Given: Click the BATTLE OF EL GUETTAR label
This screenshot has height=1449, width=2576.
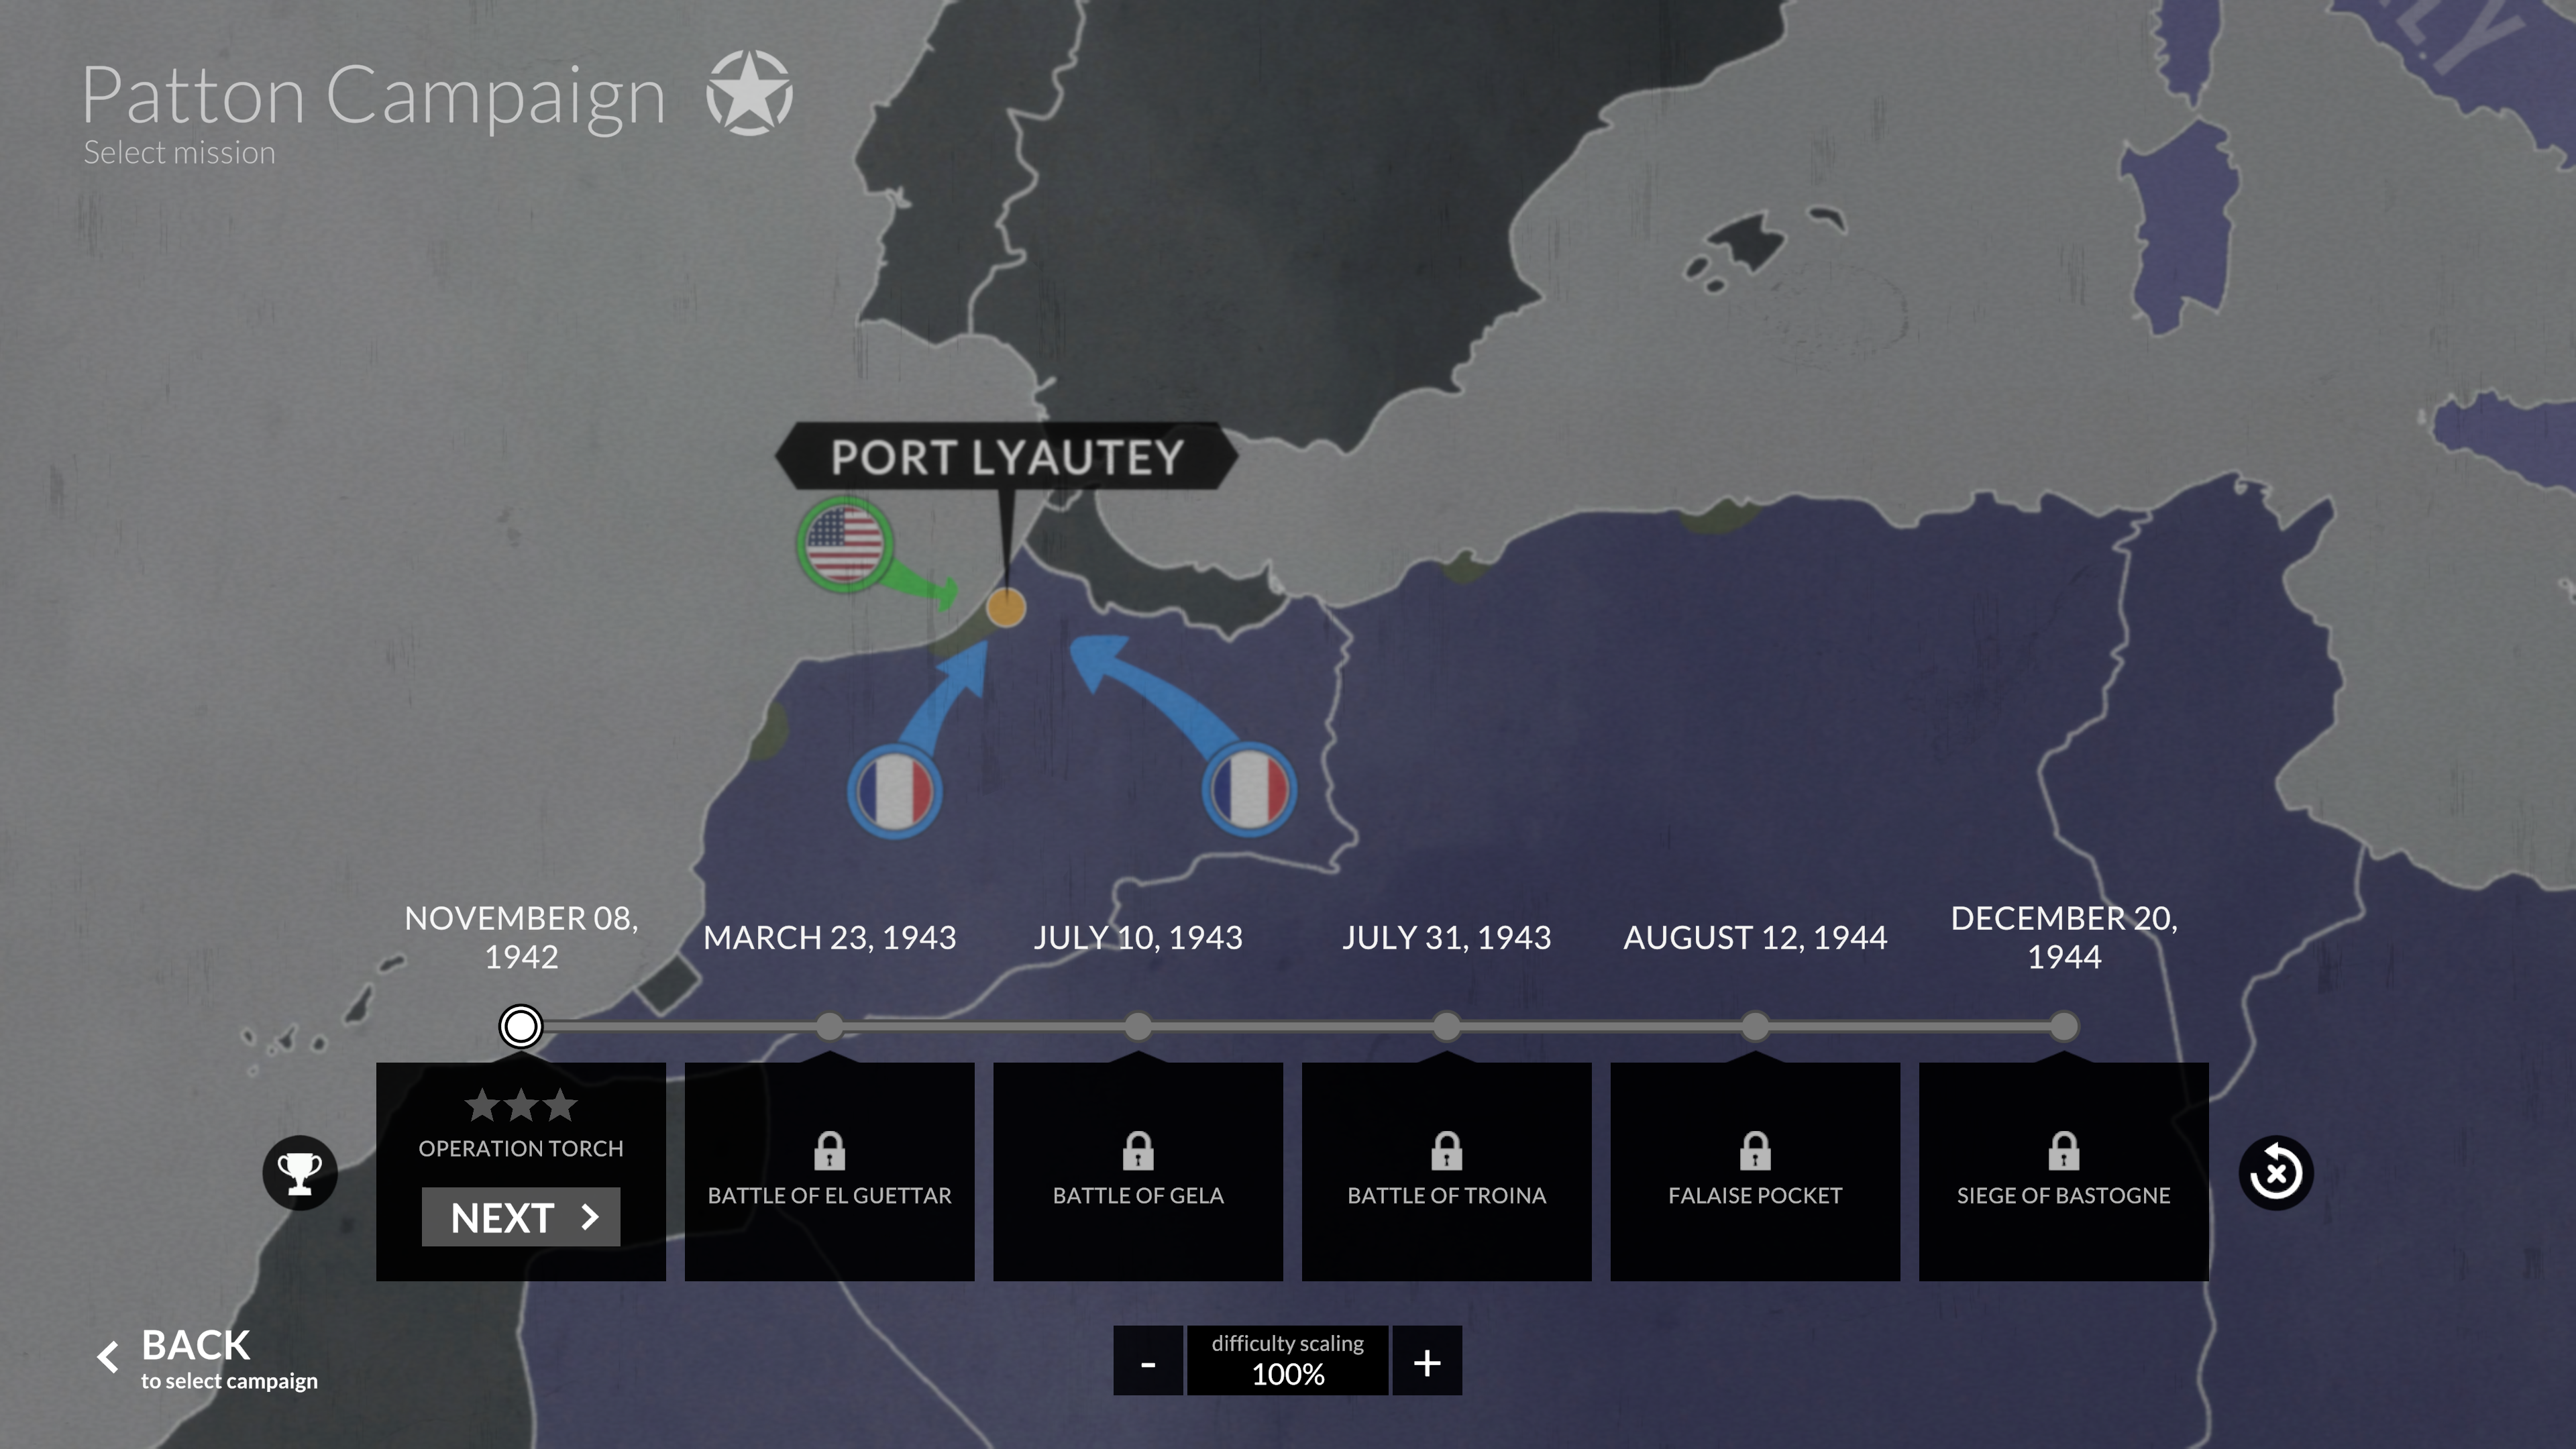Looking at the screenshot, I should pyautogui.click(x=830, y=1196).
